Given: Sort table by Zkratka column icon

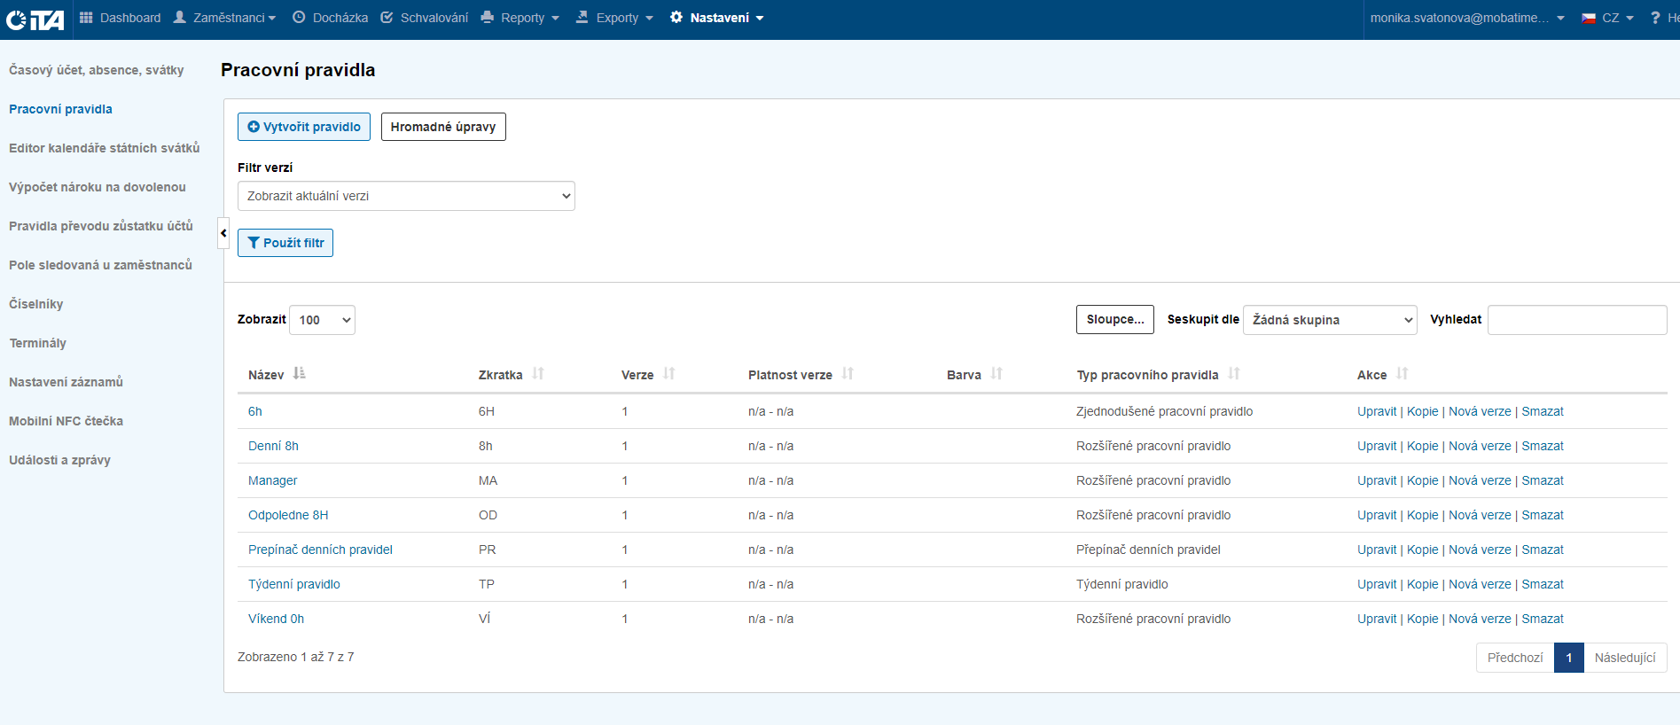Looking at the screenshot, I should click(x=538, y=374).
